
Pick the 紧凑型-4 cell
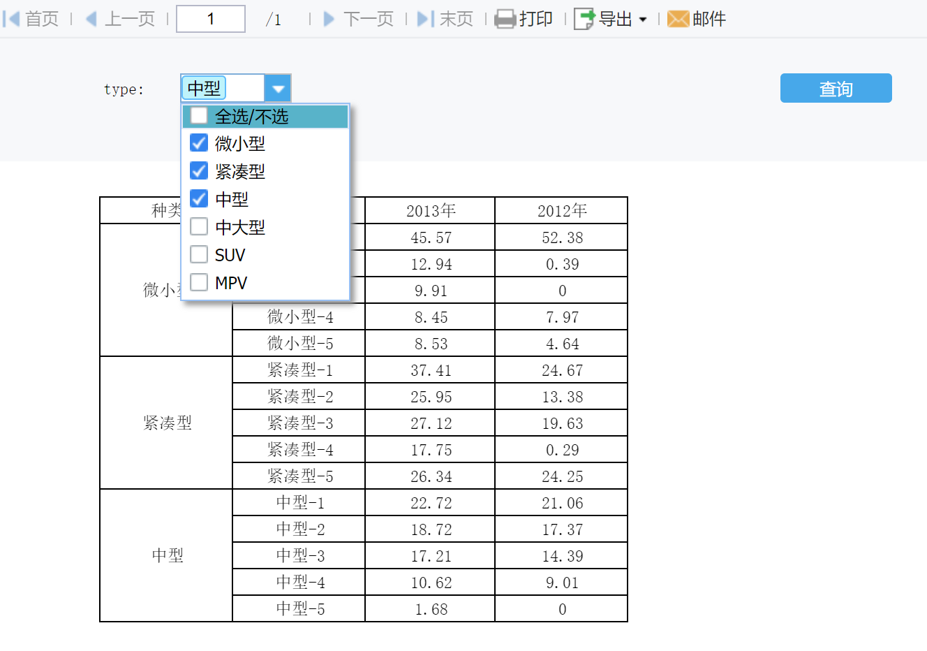[299, 449]
